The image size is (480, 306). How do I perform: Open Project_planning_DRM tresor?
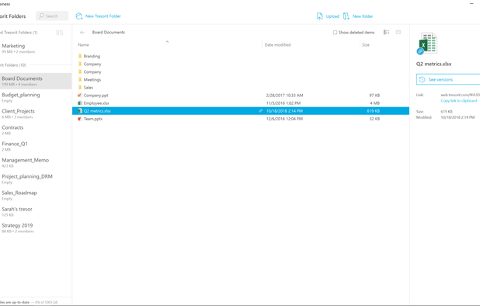pyautogui.click(x=36, y=179)
